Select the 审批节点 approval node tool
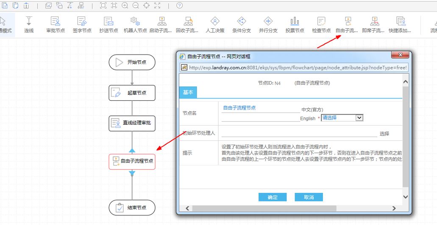The image size is (437, 225). pos(56,25)
